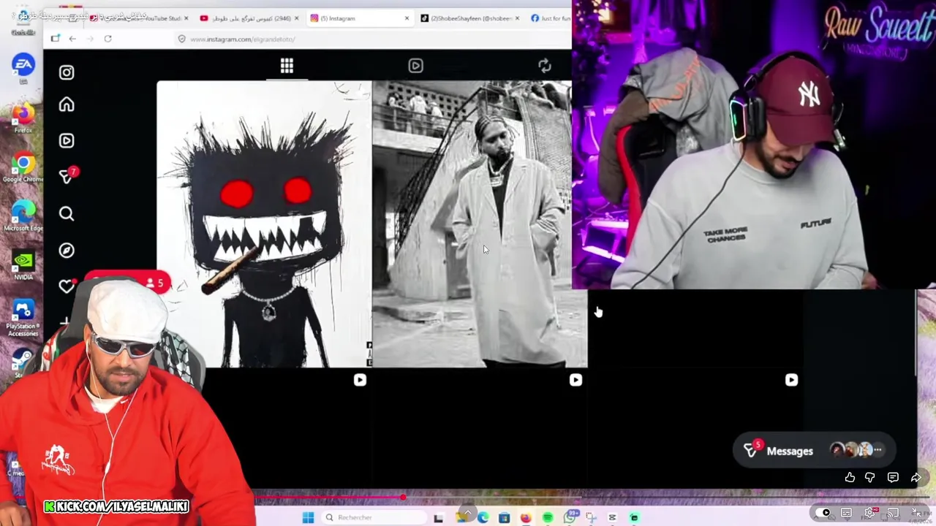The image size is (936, 526).
Task: Switch to the Just for fun Facebook tab
Action: coord(550,18)
